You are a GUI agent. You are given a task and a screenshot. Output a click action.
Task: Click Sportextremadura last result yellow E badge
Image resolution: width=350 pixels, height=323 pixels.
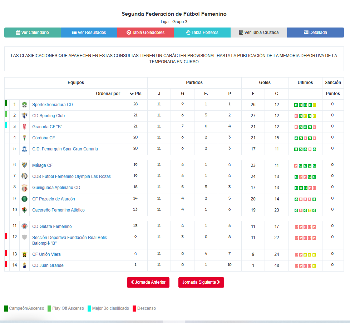(315, 105)
